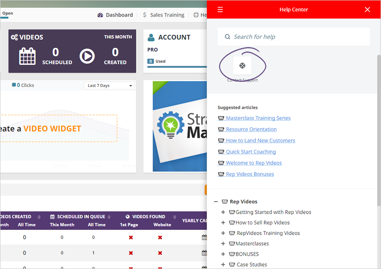Viewport: 381px width, 269px height.
Task: Collapse the Rep Videos tree section
Action: (216, 202)
